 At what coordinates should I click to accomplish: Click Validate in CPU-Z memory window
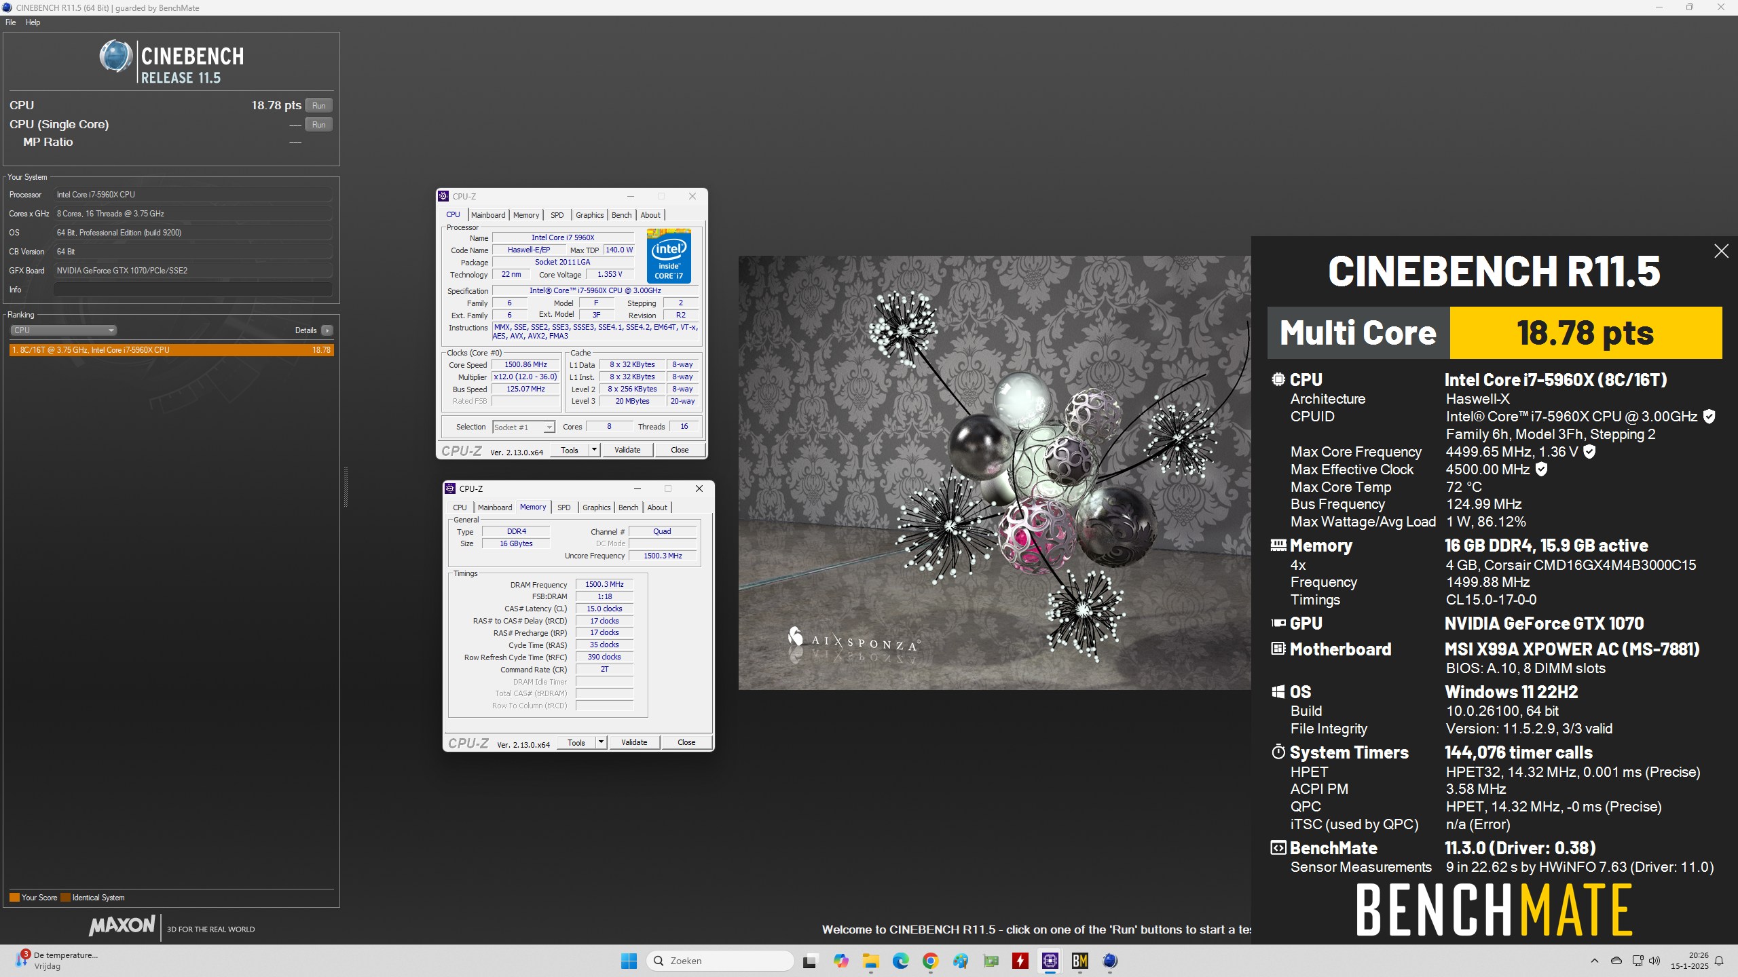(x=634, y=742)
